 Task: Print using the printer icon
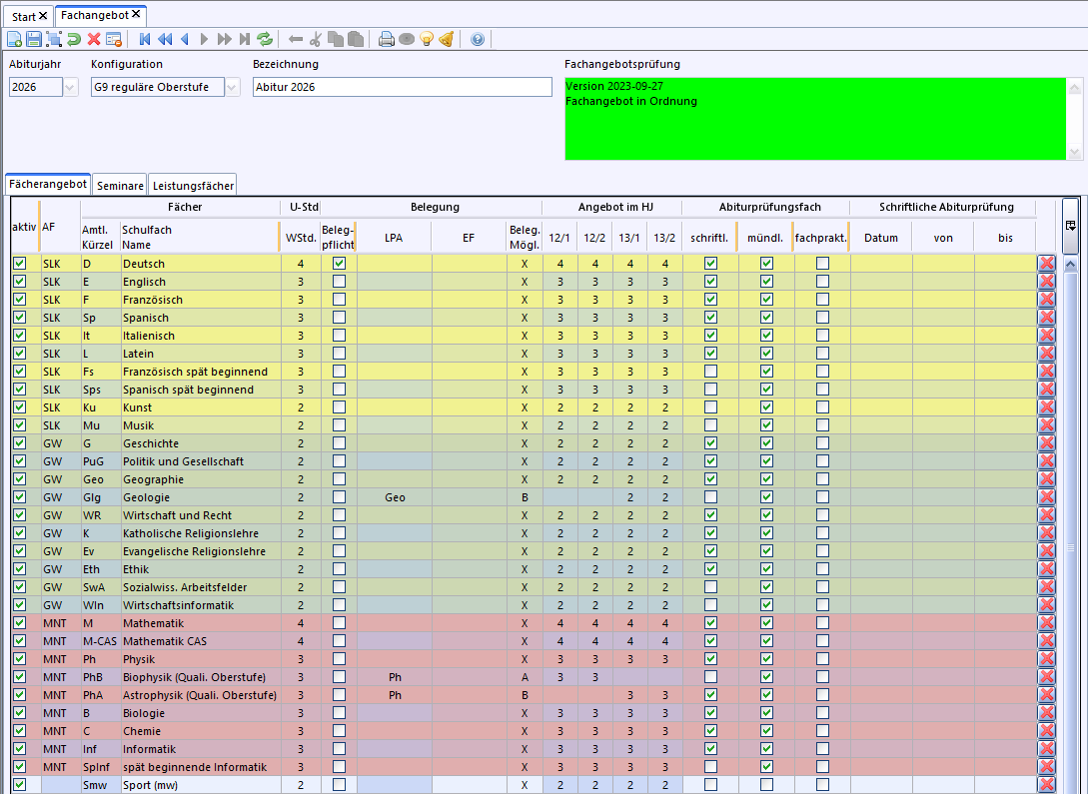pyautogui.click(x=387, y=40)
